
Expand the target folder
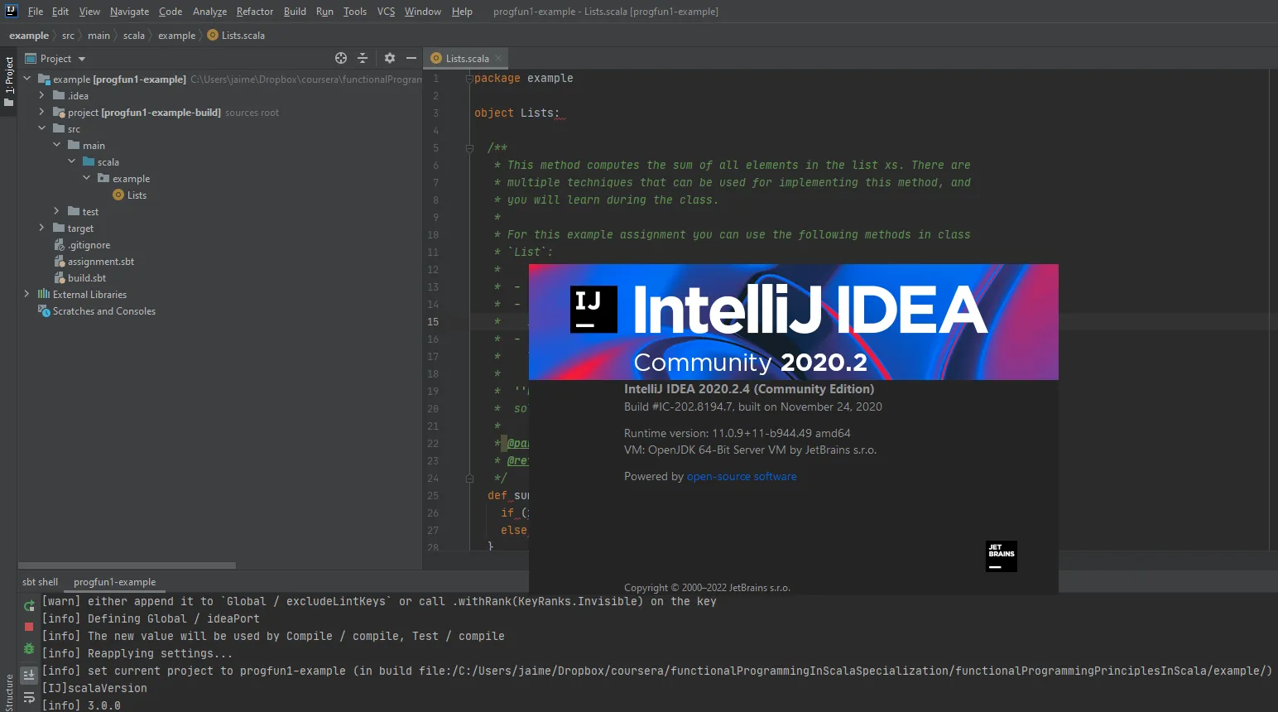[42, 229]
